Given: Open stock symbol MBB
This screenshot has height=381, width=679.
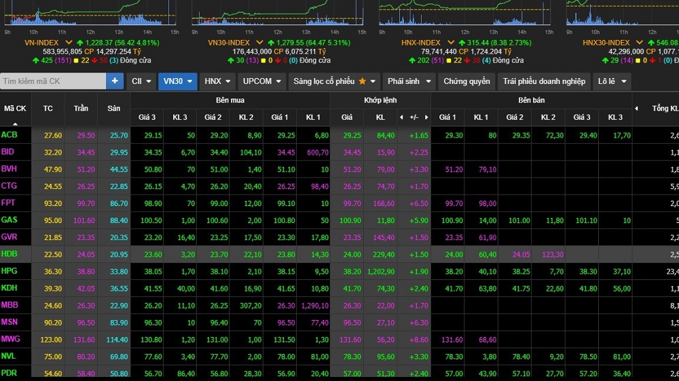Looking at the screenshot, I should (x=10, y=305).
